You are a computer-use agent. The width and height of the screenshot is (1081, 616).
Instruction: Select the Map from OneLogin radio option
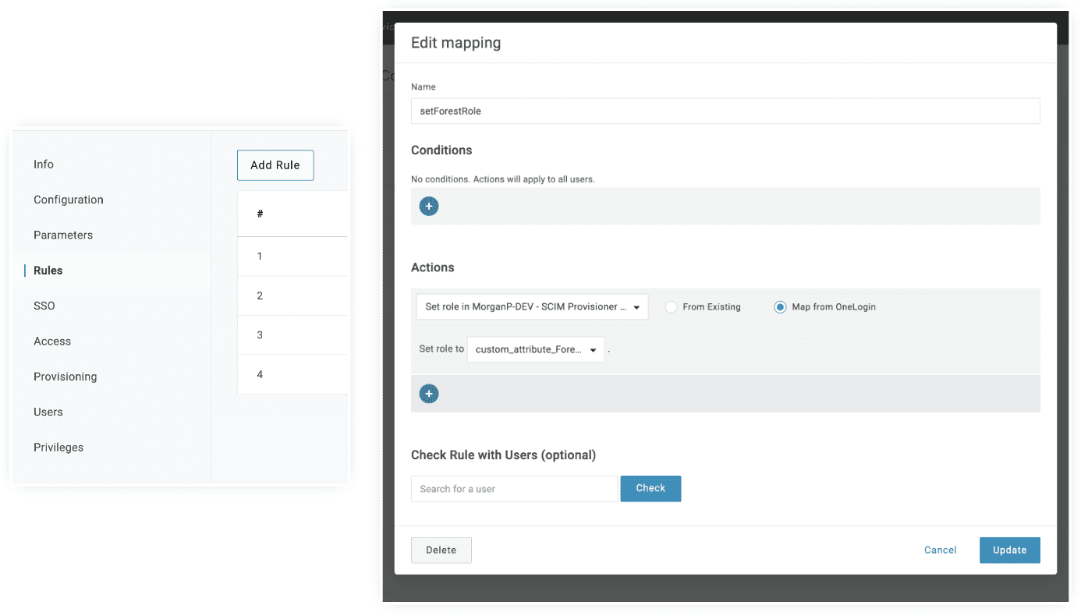click(780, 307)
